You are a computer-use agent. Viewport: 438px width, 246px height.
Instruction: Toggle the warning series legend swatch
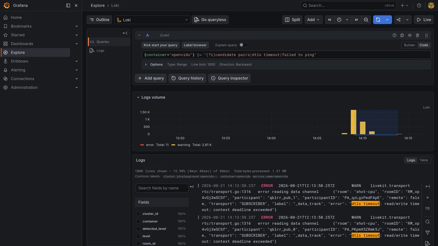point(173,145)
